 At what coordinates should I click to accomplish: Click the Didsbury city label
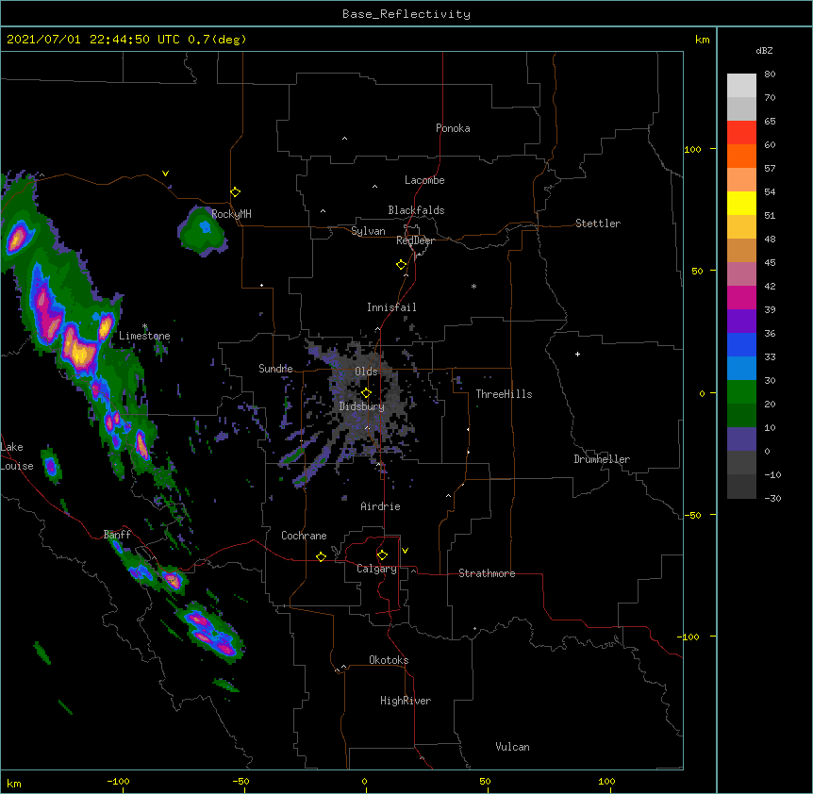[362, 406]
